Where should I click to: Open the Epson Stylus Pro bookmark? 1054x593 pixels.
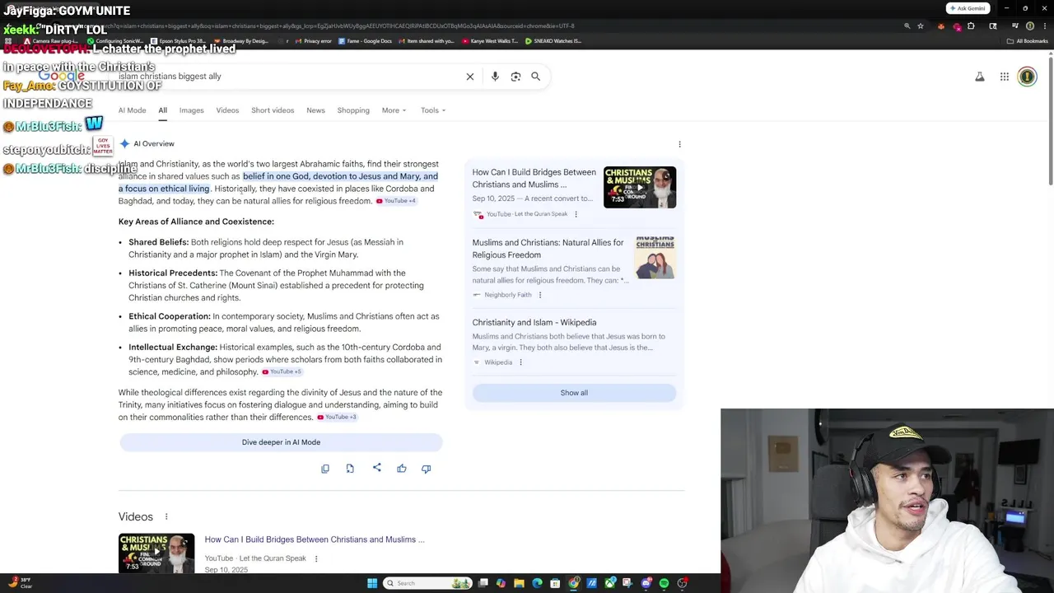178,41
